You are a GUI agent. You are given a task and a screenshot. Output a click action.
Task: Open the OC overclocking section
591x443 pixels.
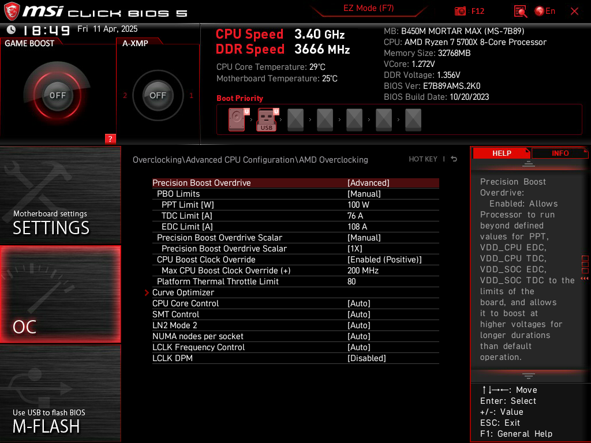(x=60, y=294)
